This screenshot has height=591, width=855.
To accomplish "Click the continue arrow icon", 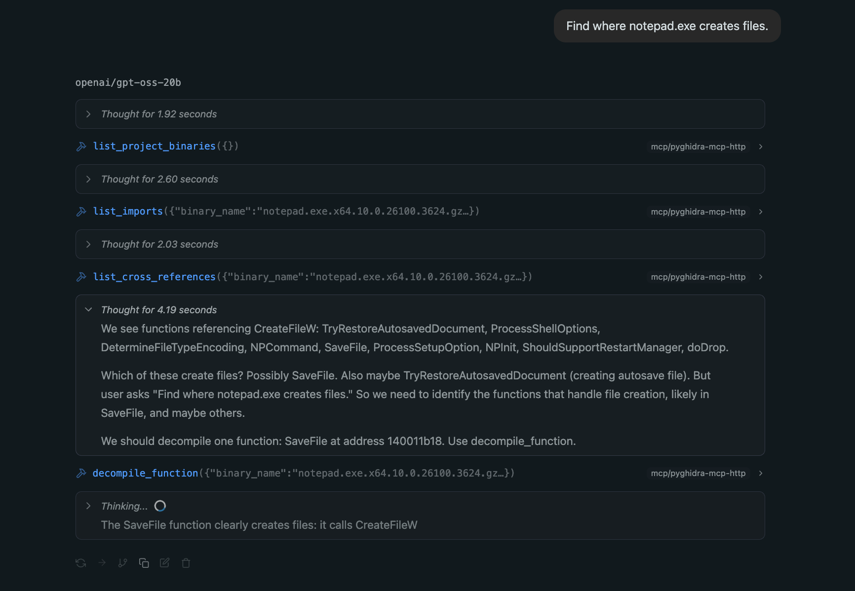I will point(102,563).
